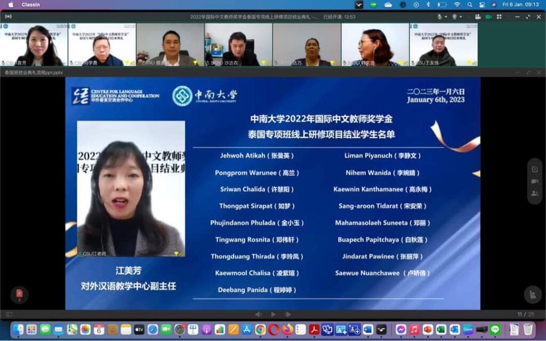Viewport: 546px width, 341px height.
Task: Select the first video tile of the woman with headset
Action: point(34,45)
